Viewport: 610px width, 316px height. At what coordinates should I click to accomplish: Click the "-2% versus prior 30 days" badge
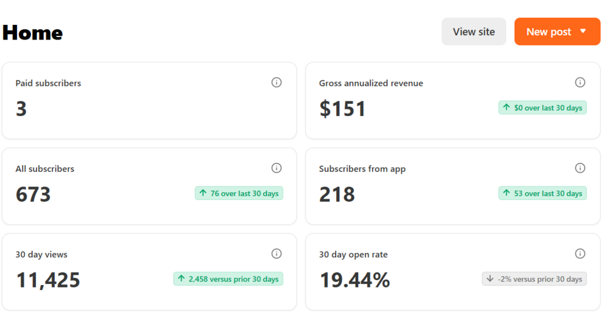pyautogui.click(x=534, y=279)
